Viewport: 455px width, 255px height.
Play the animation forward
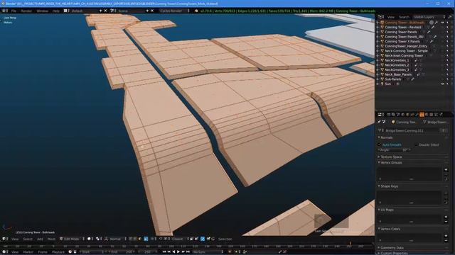(x=178, y=252)
